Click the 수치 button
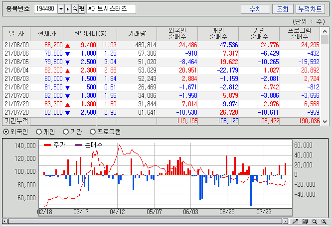Viewport: 332px width, 227px height. (255, 9)
